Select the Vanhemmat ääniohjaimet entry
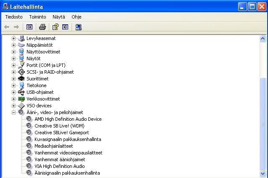268x178 pixels. coord(60,159)
